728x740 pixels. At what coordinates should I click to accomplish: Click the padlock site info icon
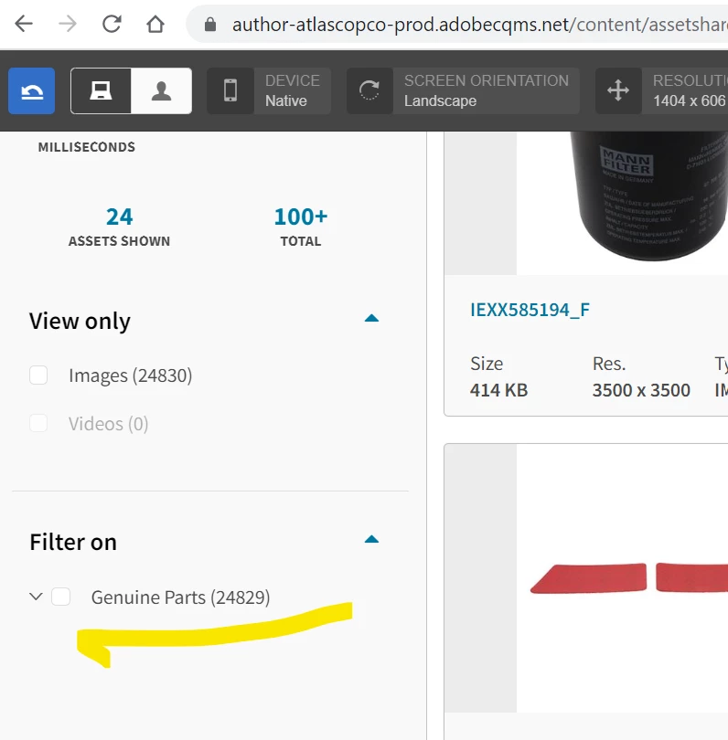click(210, 24)
